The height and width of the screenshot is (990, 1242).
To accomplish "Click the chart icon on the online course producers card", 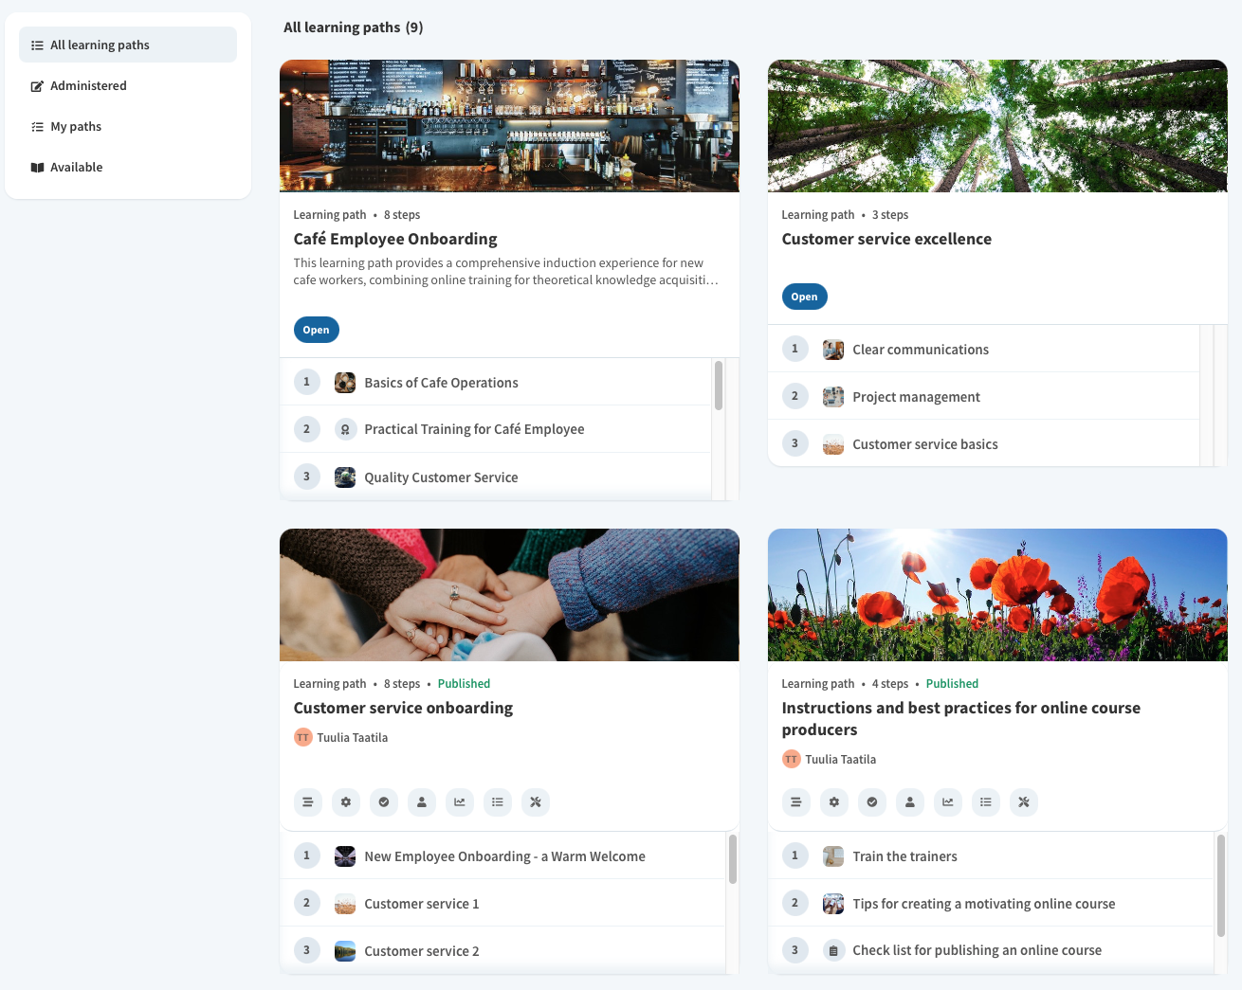I will click(x=948, y=802).
